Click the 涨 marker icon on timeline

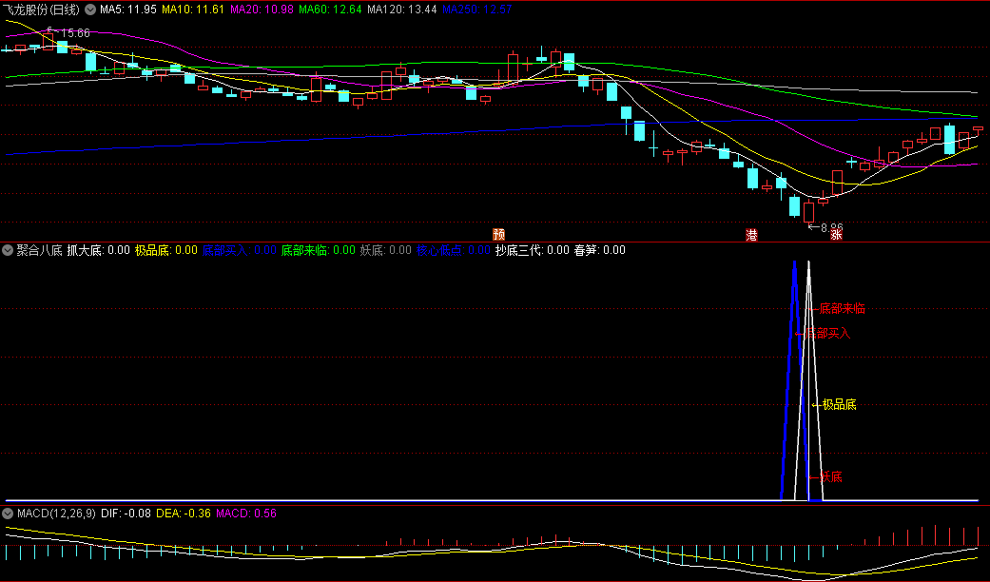[x=836, y=235]
